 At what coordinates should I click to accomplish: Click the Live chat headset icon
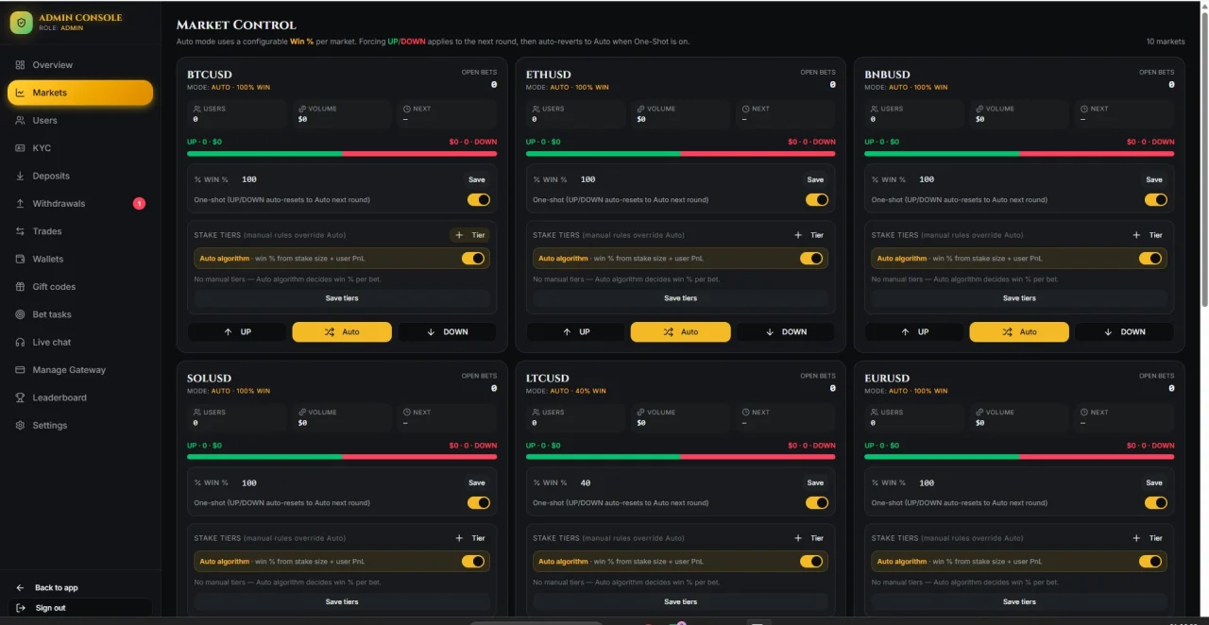(20, 342)
